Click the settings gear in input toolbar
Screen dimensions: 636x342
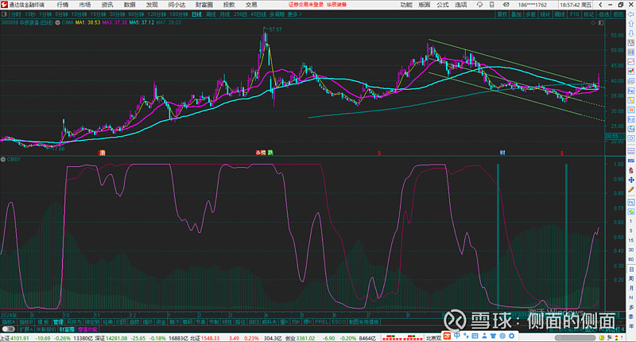coord(512,336)
